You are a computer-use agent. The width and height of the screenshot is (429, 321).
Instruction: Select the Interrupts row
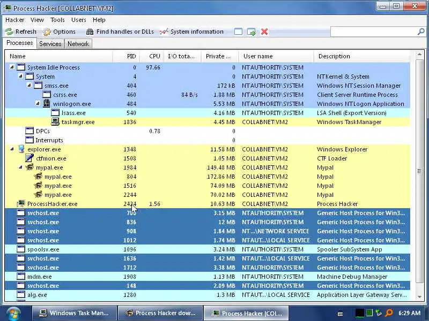(x=208, y=140)
